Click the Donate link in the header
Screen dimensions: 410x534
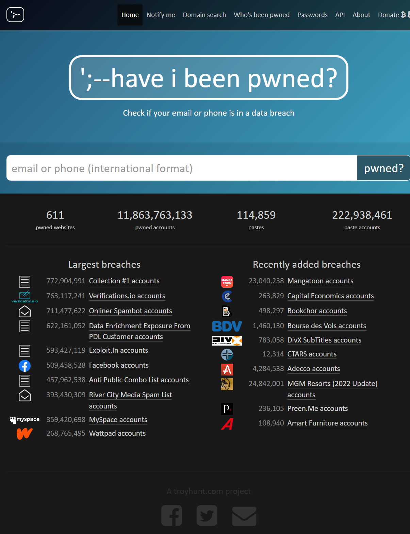click(389, 15)
